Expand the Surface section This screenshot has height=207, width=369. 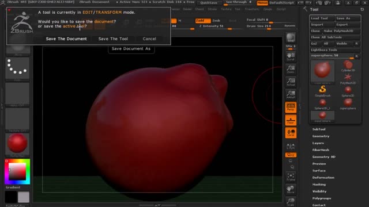[x=319, y=171]
